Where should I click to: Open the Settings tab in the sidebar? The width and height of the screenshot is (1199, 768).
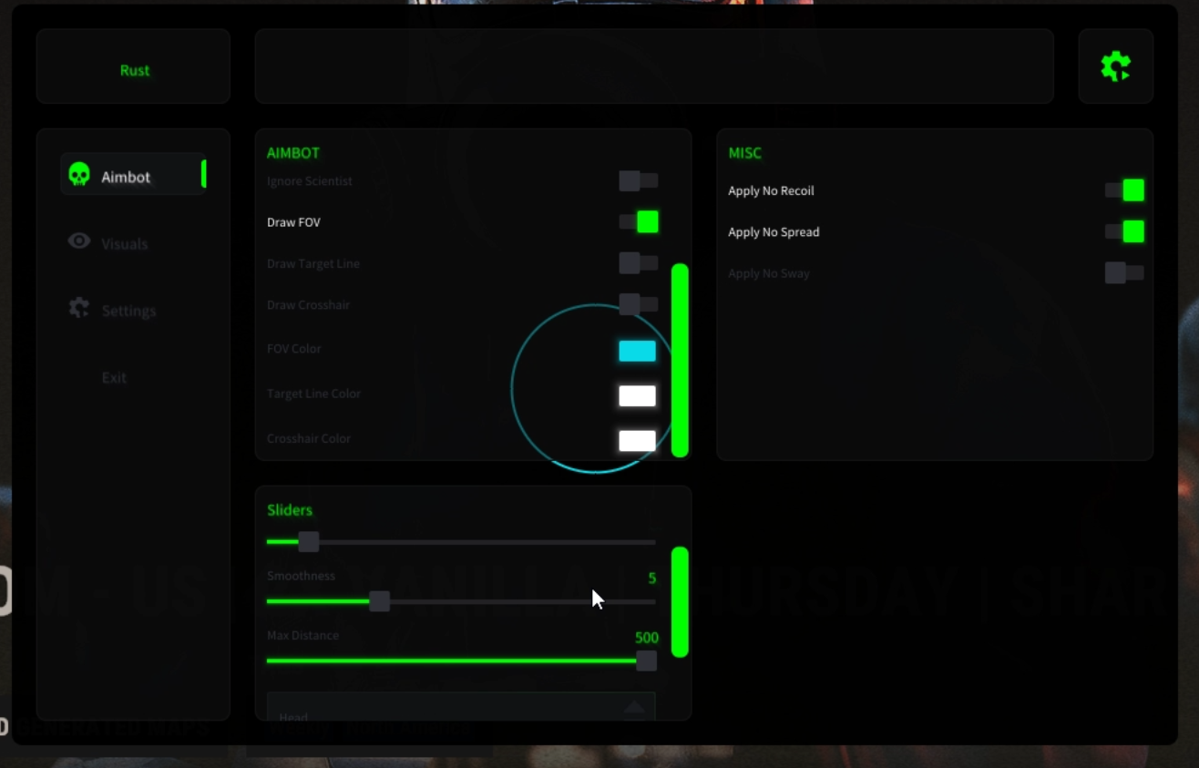pyautogui.click(x=128, y=311)
